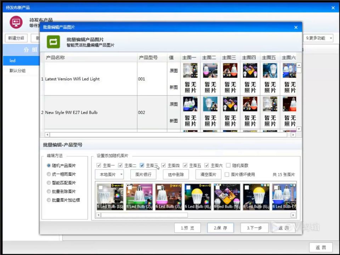Click 主图一 new image placeholder of product 001
Viewport: 340px width, 255px height.
[191, 87]
